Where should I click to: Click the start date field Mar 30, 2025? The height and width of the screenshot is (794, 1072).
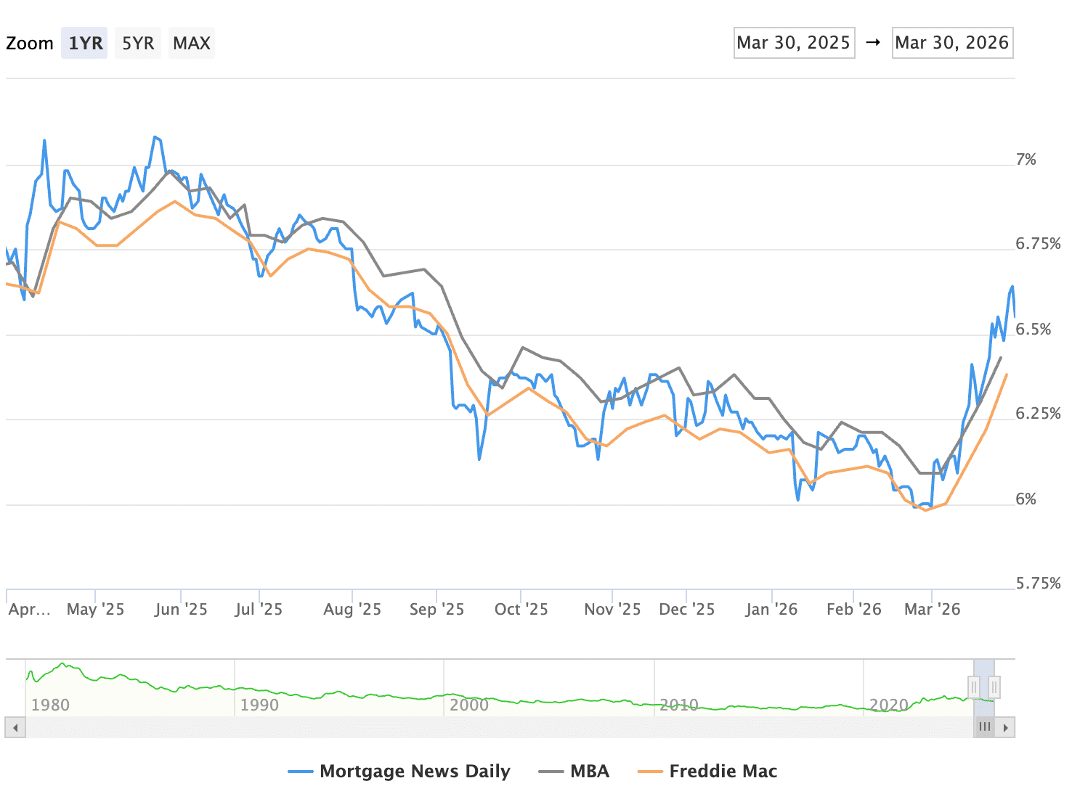tap(794, 43)
